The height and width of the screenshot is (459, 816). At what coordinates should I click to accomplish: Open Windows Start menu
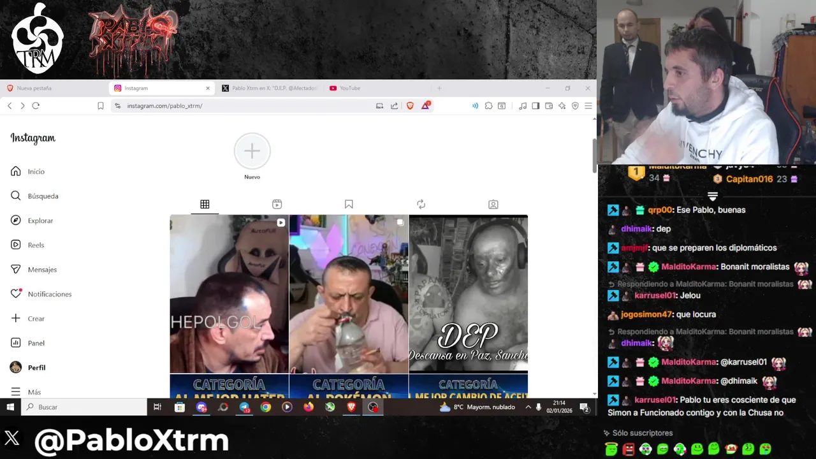point(11,407)
